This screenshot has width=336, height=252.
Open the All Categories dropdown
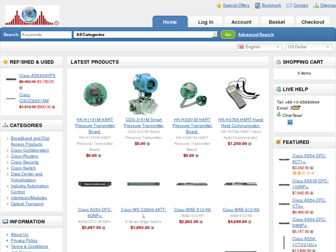[146, 35]
